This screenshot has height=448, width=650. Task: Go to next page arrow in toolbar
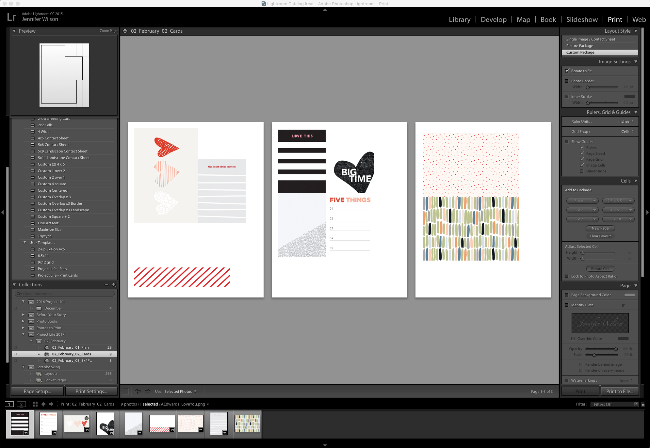147,391
